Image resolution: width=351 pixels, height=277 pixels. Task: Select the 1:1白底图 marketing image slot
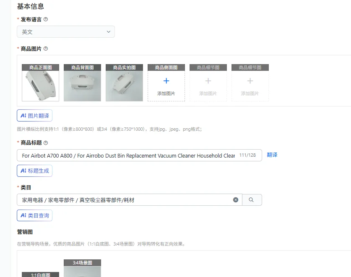(41, 274)
